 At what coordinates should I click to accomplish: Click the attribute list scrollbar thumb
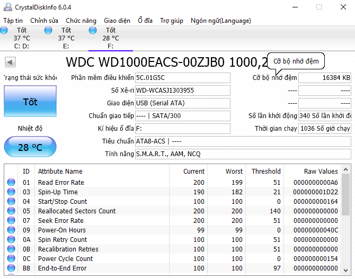tap(345, 195)
